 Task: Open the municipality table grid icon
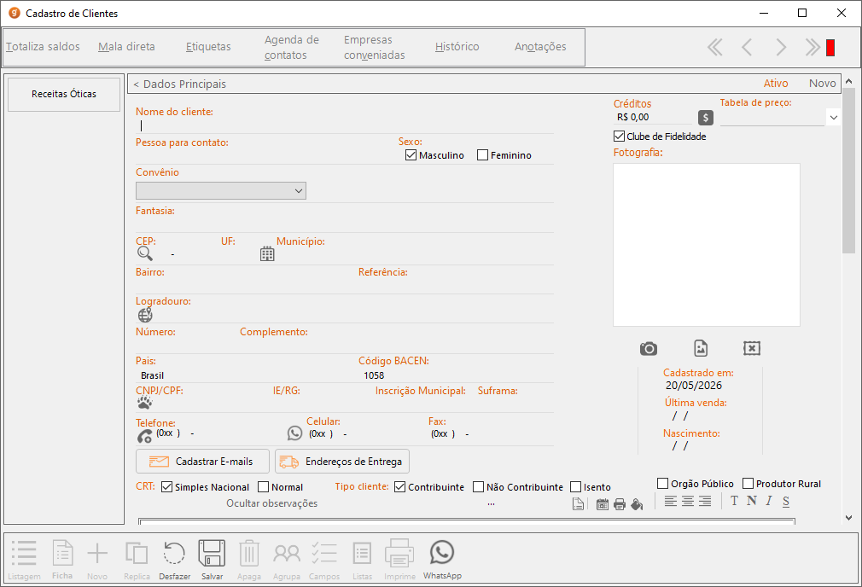(267, 253)
